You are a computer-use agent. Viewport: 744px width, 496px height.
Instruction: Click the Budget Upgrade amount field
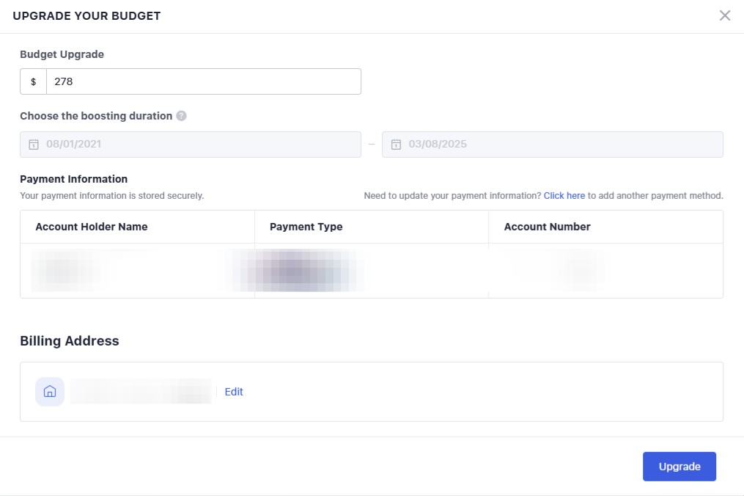coord(203,81)
